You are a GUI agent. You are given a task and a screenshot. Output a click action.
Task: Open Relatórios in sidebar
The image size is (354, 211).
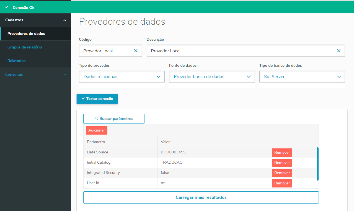[x=35, y=61]
